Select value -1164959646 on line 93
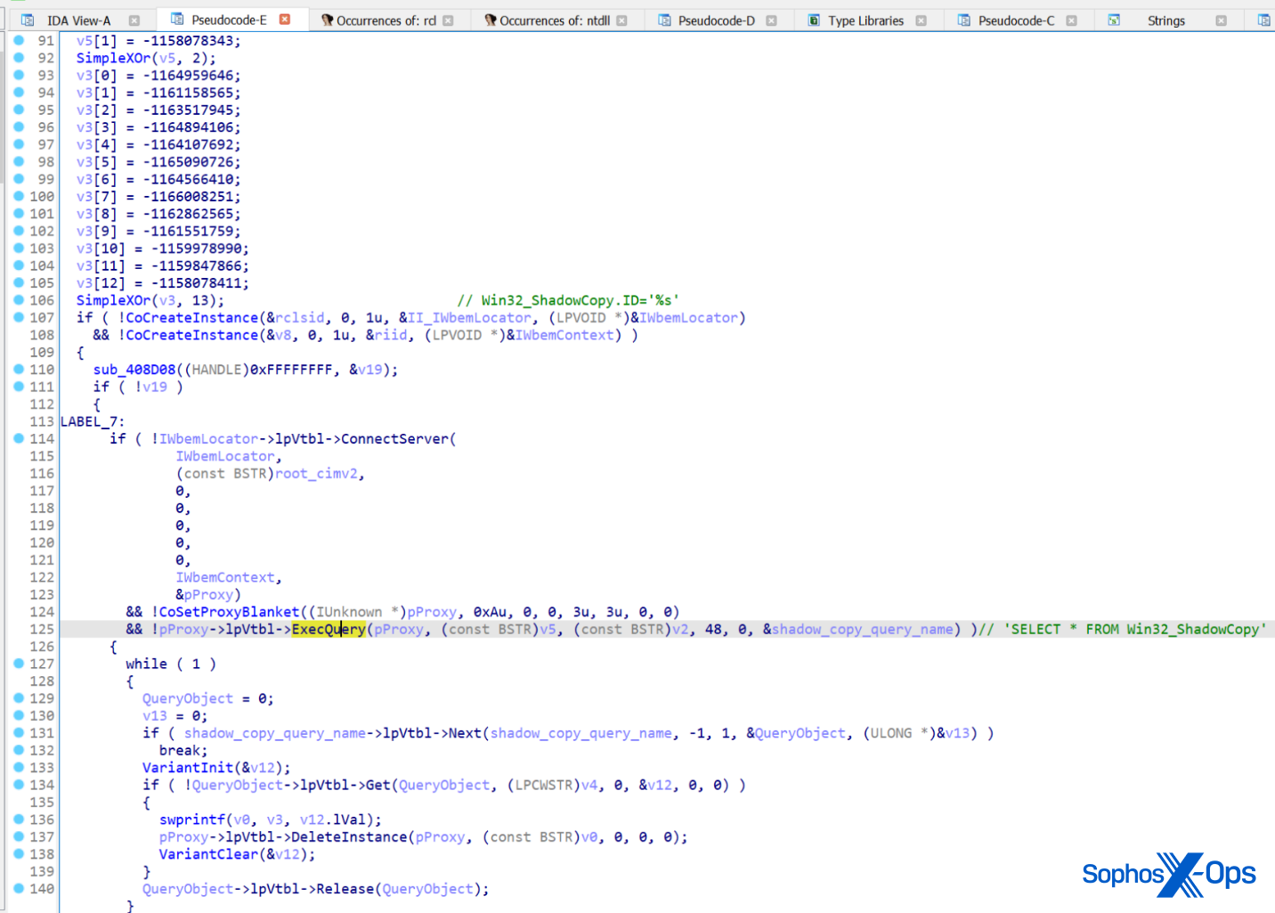Viewport: 1275px width, 913px height. pyautogui.click(x=188, y=76)
